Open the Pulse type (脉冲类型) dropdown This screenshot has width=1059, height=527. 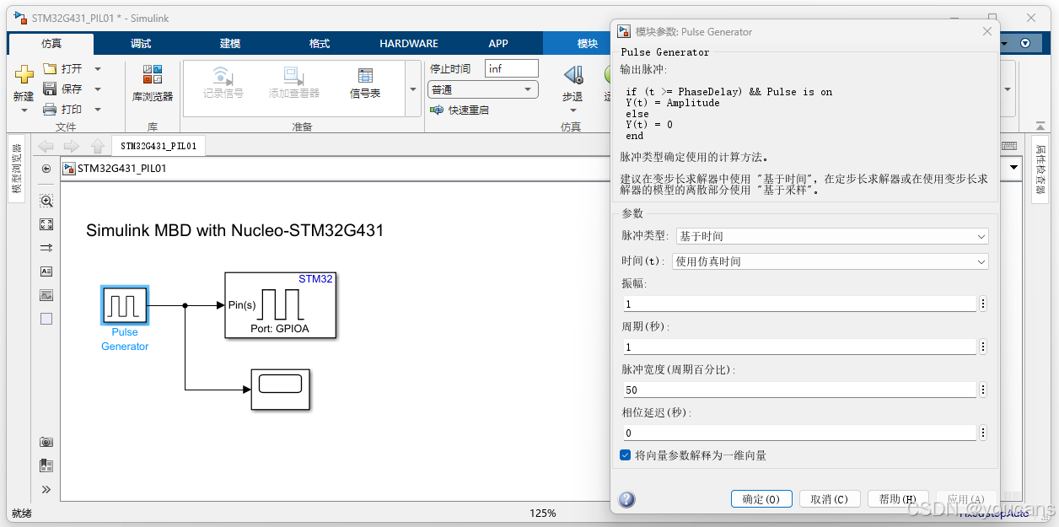tap(832, 236)
